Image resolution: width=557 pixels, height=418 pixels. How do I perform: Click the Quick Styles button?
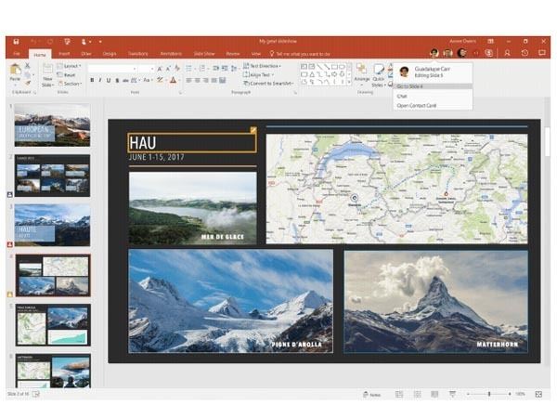379,75
